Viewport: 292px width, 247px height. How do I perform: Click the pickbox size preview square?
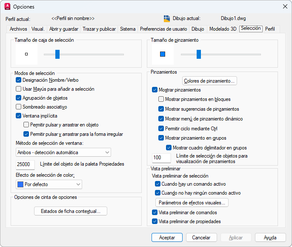[x=26, y=54]
